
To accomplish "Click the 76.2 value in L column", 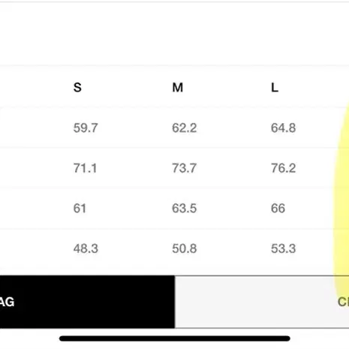I will 283,168.
